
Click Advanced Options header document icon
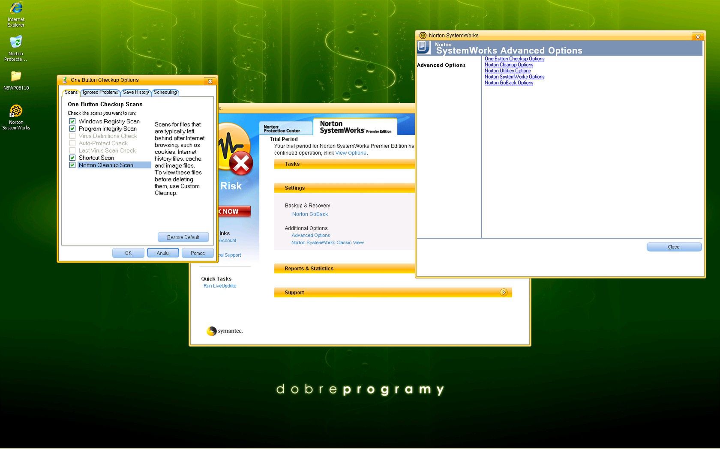(423, 47)
